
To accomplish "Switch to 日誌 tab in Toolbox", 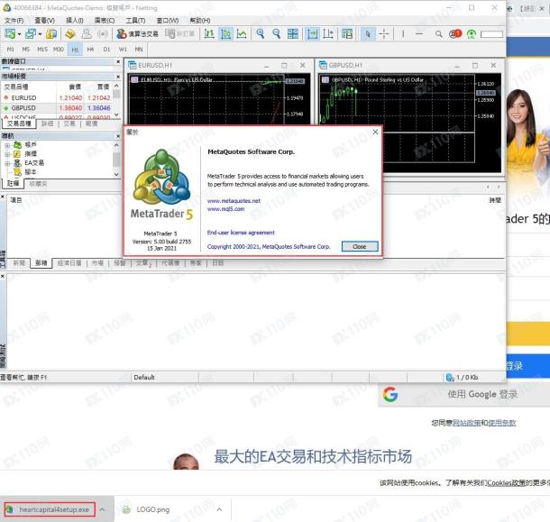I will tap(218, 262).
